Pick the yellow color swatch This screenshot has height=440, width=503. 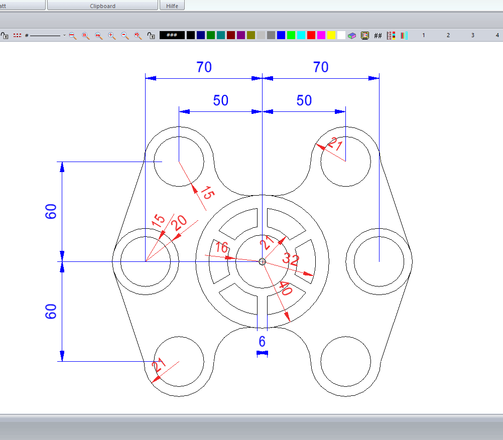(x=331, y=35)
